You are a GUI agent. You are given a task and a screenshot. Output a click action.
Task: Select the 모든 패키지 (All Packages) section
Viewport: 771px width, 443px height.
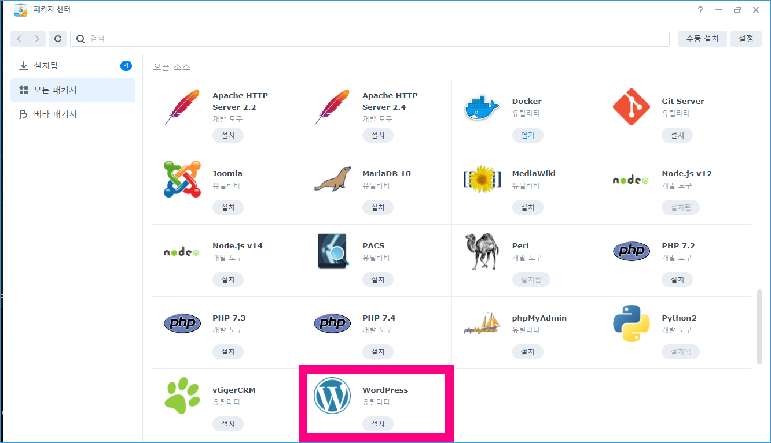(x=73, y=90)
